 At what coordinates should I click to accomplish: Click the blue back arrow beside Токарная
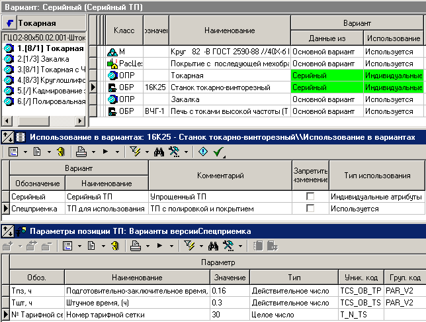point(10,23)
